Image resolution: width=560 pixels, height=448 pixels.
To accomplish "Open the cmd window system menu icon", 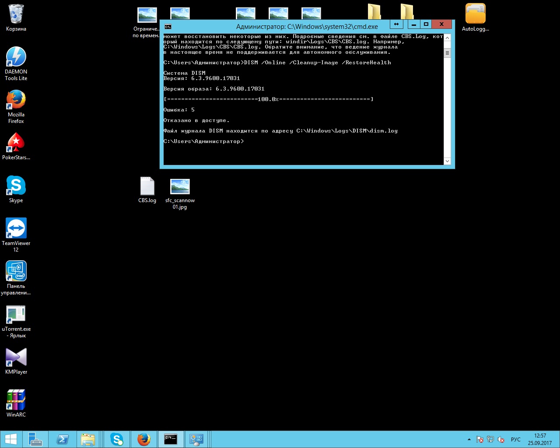I will click(168, 27).
